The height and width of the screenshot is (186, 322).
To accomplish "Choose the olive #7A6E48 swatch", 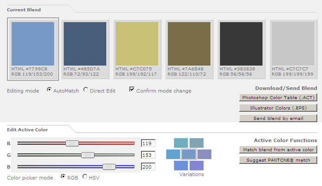I will [189, 44].
